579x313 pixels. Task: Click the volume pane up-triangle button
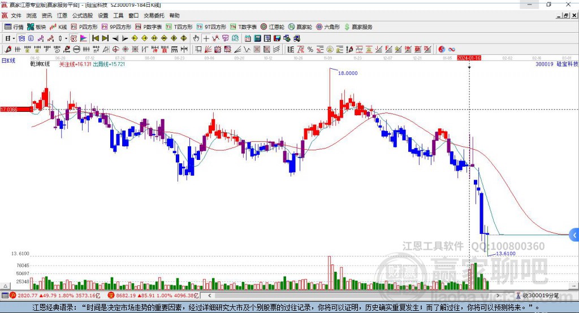(6, 286)
